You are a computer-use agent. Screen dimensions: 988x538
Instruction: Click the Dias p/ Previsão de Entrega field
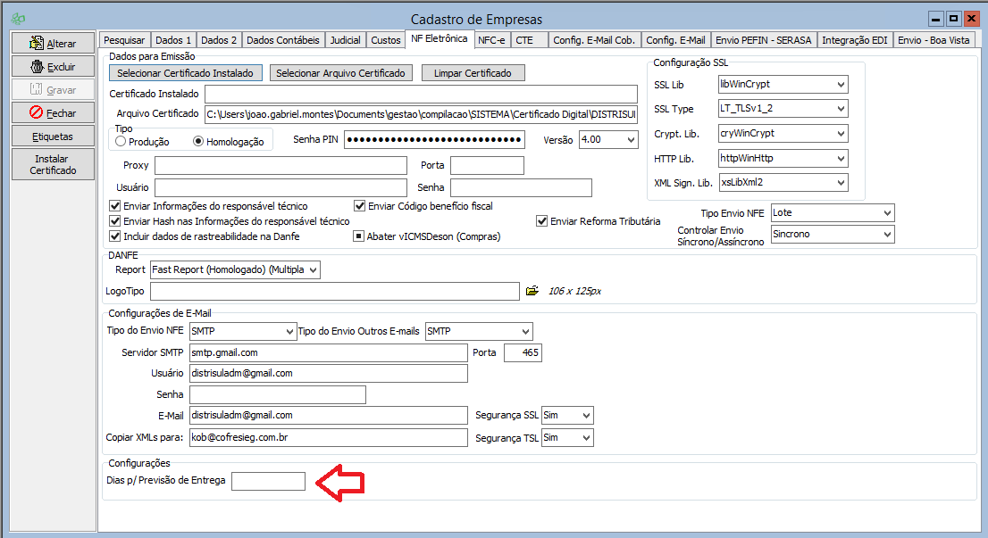[268, 481]
